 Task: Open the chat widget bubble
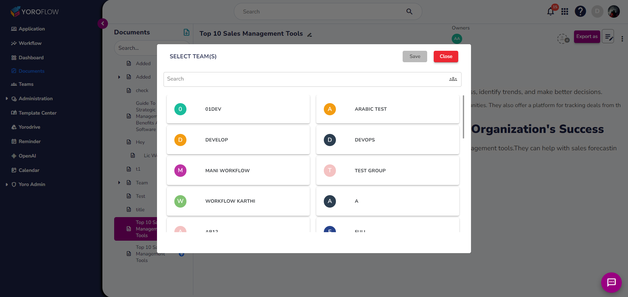point(611,283)
